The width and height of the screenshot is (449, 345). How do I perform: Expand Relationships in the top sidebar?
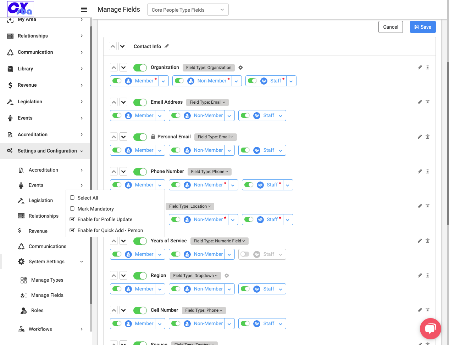coord(45,36)
